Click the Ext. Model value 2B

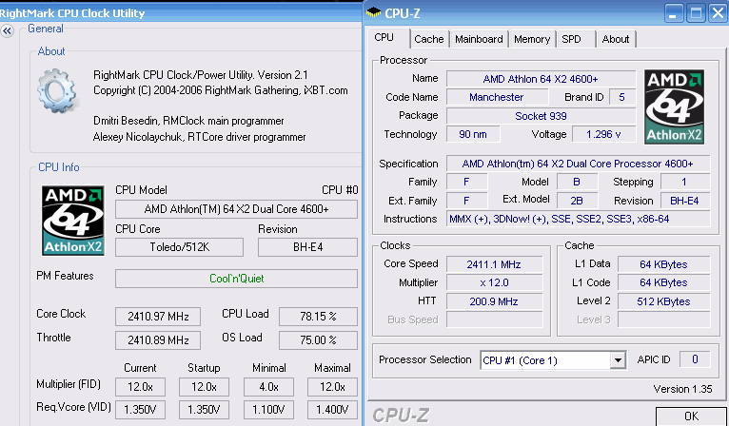(x=577, y=201)
